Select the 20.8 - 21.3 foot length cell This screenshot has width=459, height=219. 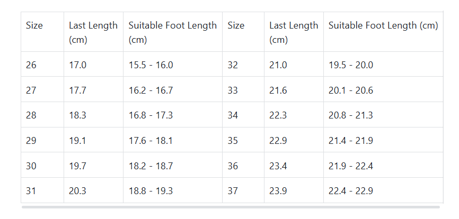click(x=351, y=115)
